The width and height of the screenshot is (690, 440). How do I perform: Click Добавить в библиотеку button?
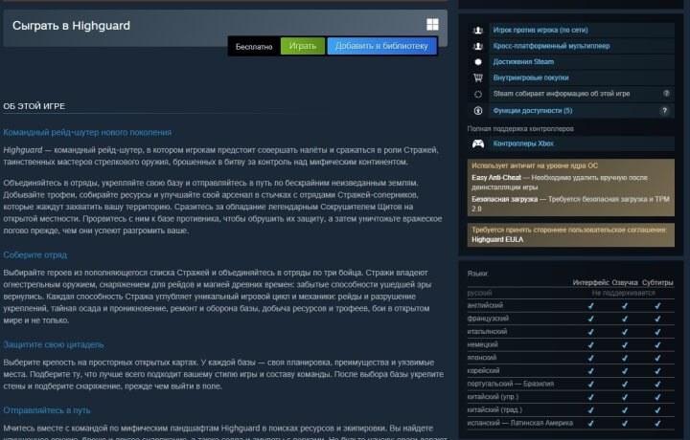(381, 46)
